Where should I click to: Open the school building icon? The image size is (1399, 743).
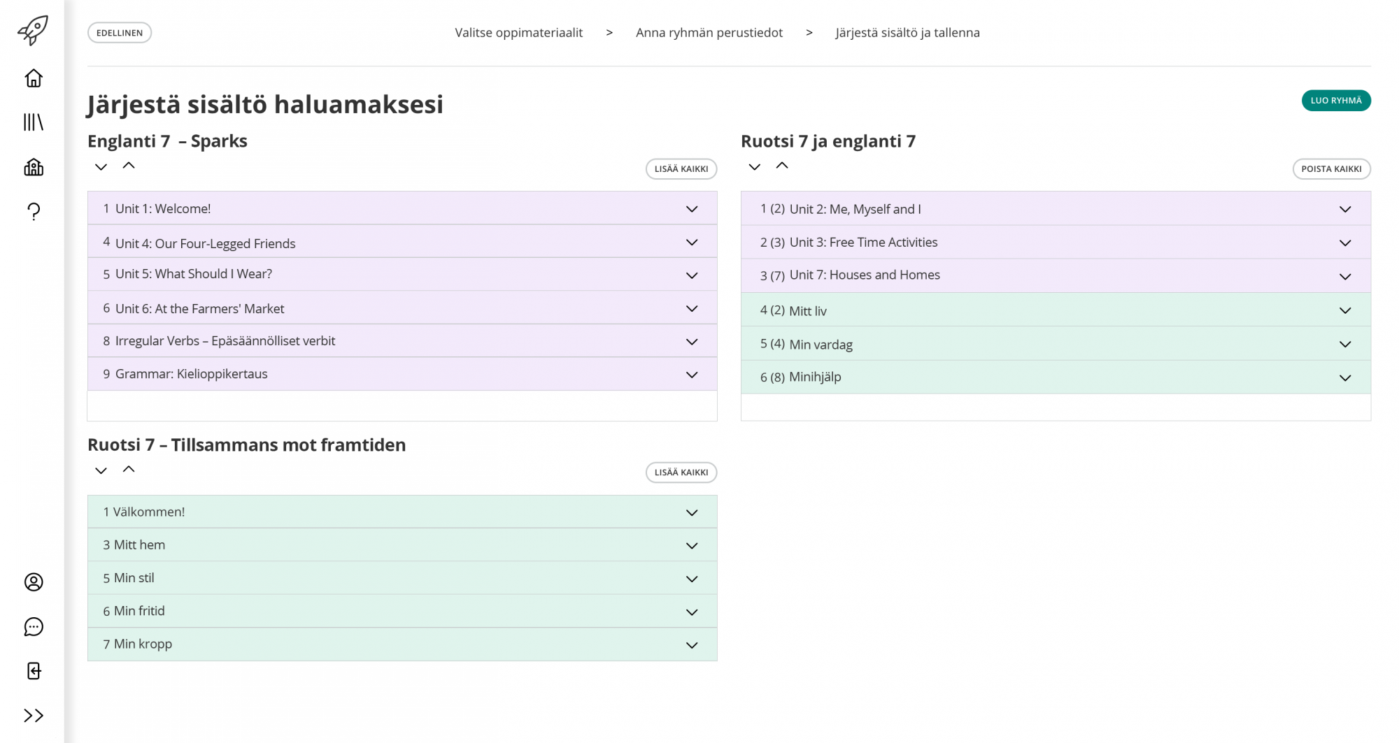coord(34,167)
